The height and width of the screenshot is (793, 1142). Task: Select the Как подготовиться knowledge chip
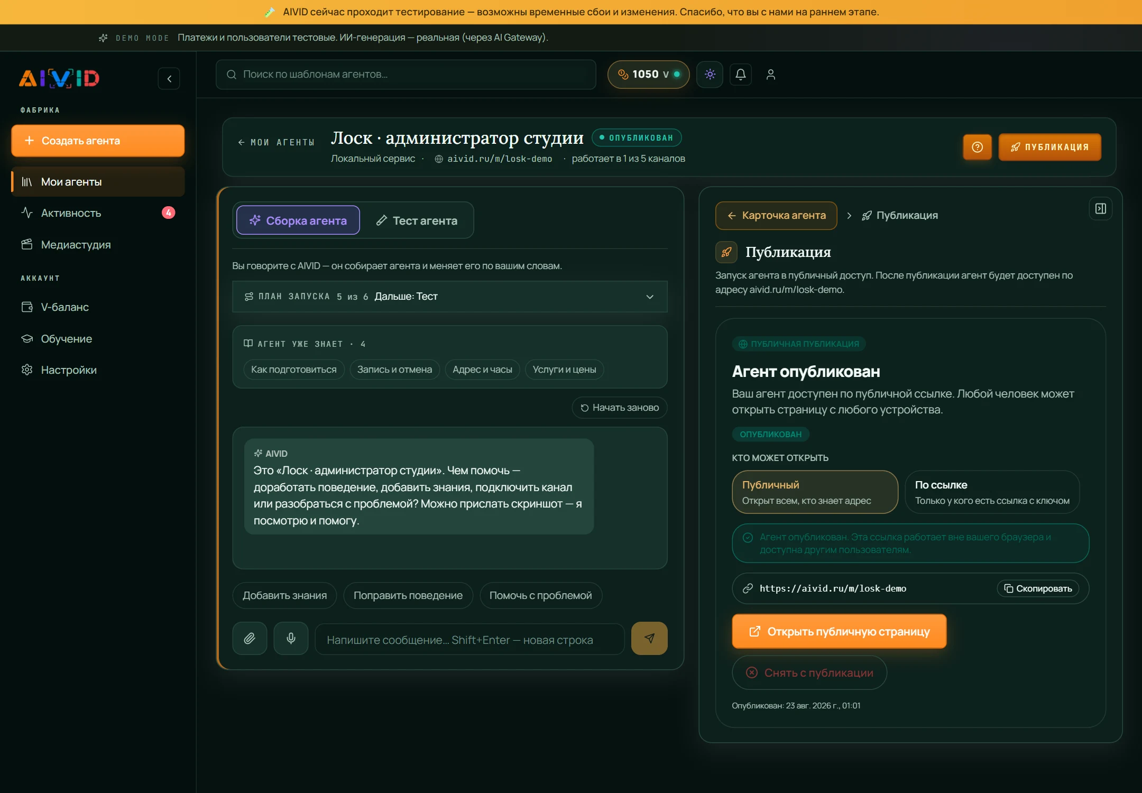(294, 370)
